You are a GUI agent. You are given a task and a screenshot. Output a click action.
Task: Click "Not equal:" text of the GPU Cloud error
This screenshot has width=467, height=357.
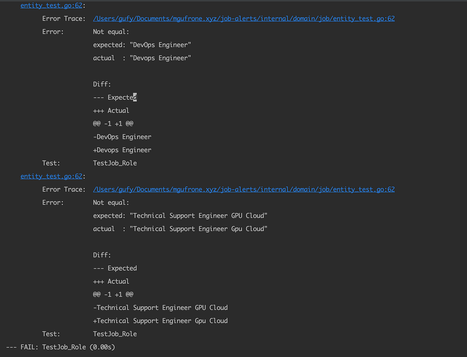tap(111, 203)
